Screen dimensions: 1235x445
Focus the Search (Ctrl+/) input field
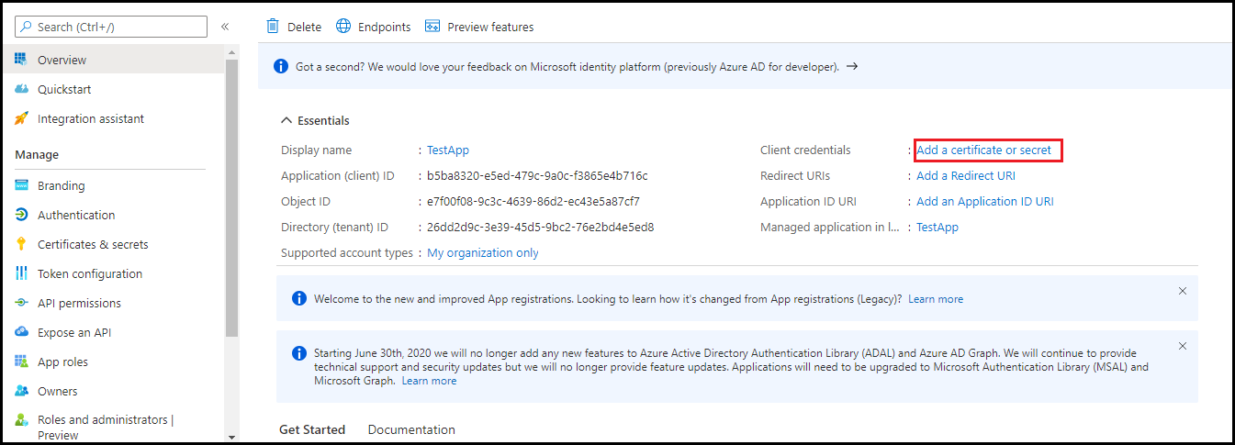tap(111, 27)
